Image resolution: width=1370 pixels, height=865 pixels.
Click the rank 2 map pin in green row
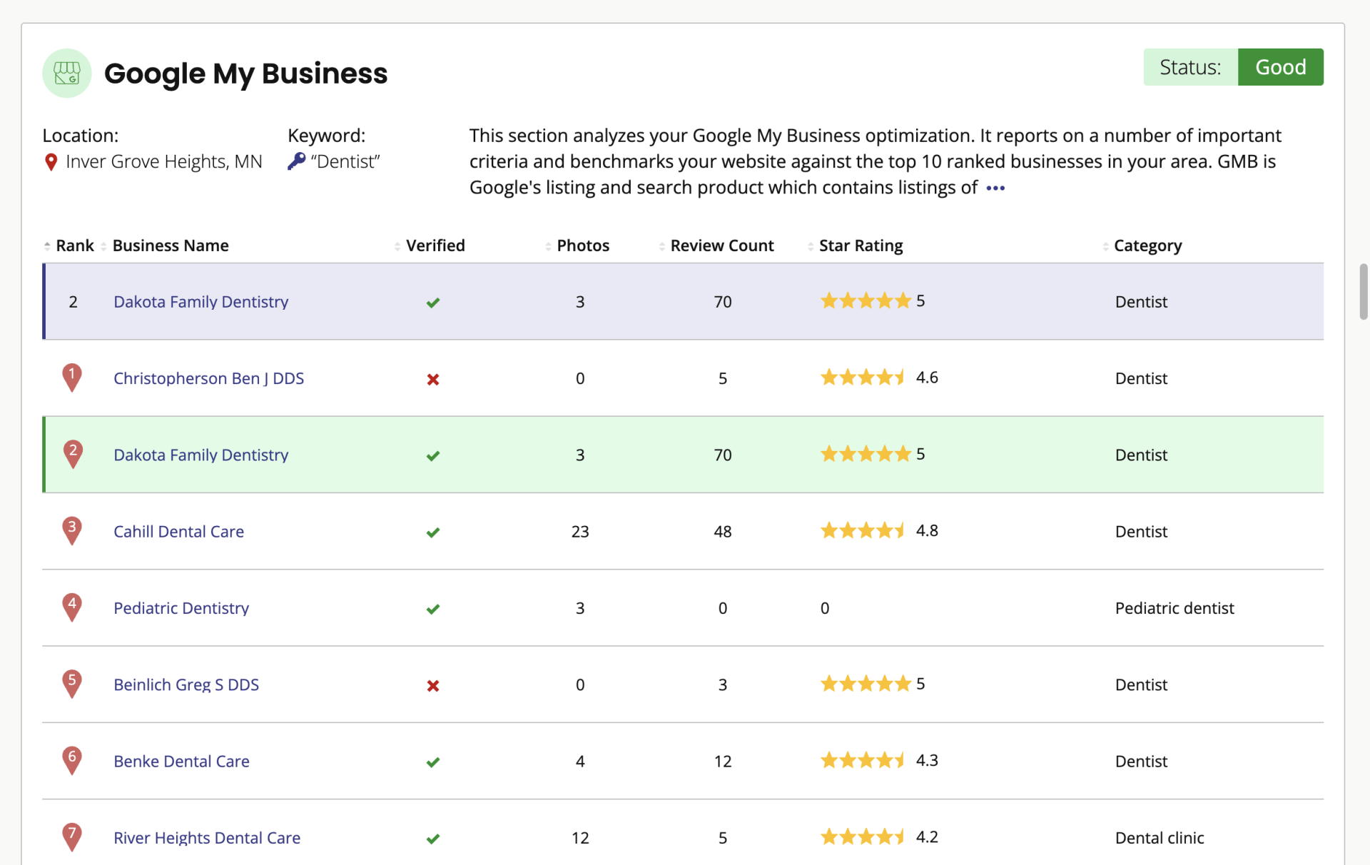point(73,453)
